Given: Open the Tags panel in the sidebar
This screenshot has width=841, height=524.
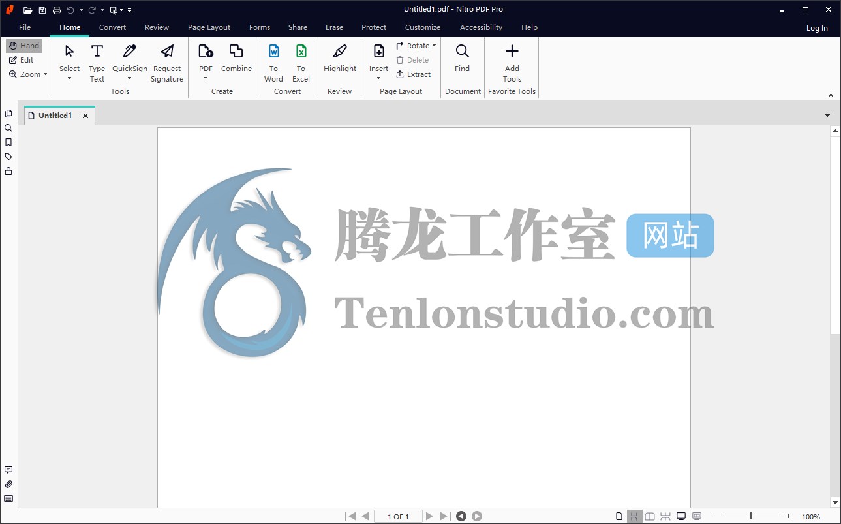Looking at the screenshot, I should (8, 157).
